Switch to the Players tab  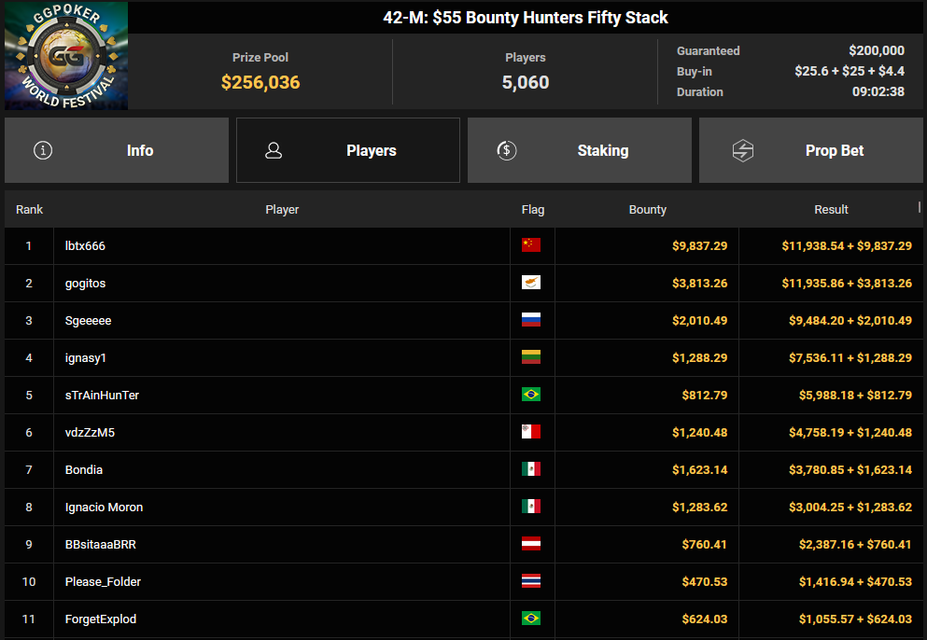(x=348, y=150)
